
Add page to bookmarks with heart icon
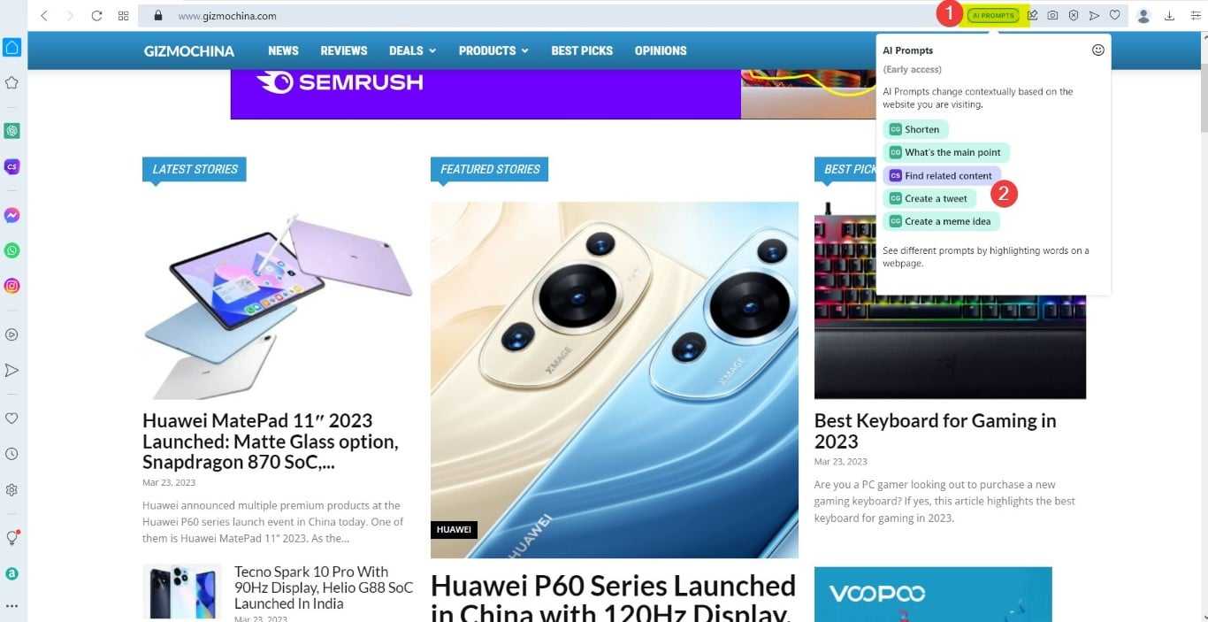(x=1115, y=15)
